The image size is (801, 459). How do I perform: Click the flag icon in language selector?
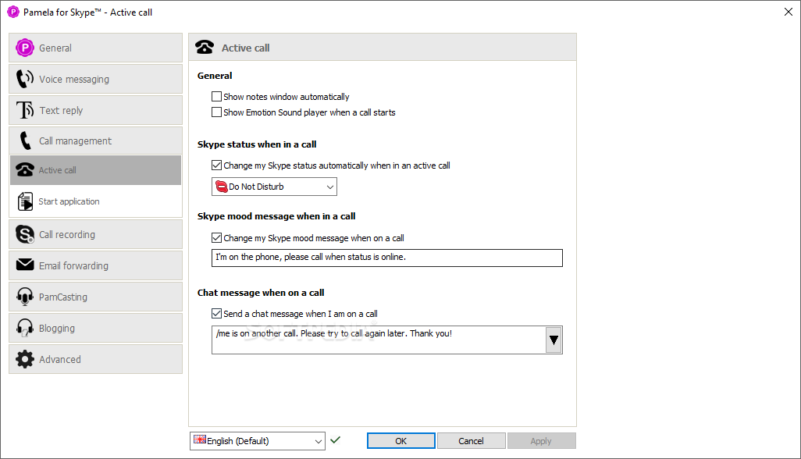(200, 439)
